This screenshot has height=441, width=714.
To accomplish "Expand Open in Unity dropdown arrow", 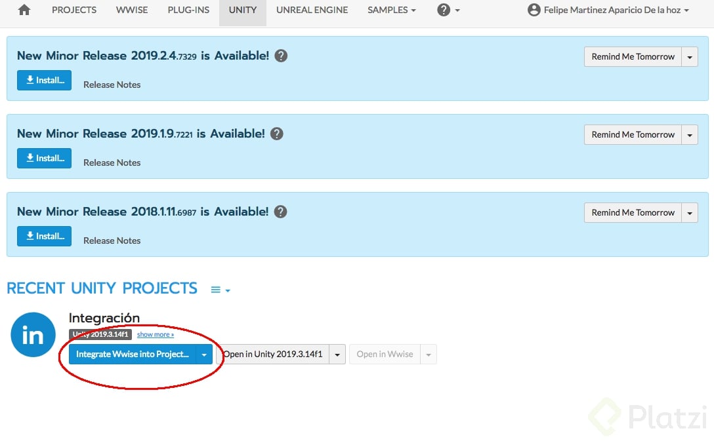I will pyautogui.click(x=337, y=354).
